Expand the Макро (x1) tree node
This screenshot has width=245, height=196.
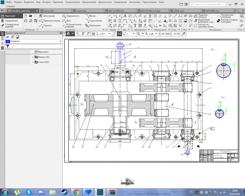click(33, 57)
